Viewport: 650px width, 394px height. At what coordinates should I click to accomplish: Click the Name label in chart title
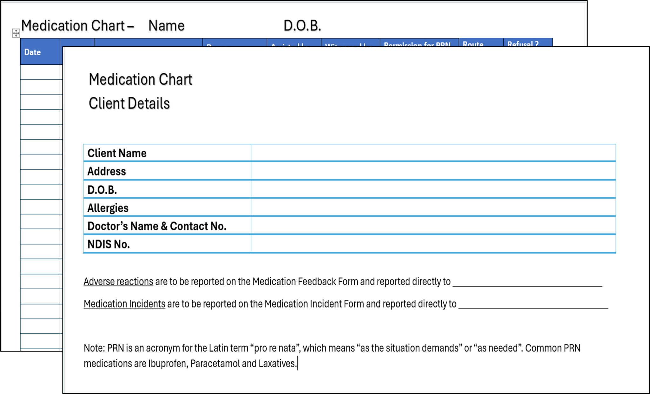(166, 25)
